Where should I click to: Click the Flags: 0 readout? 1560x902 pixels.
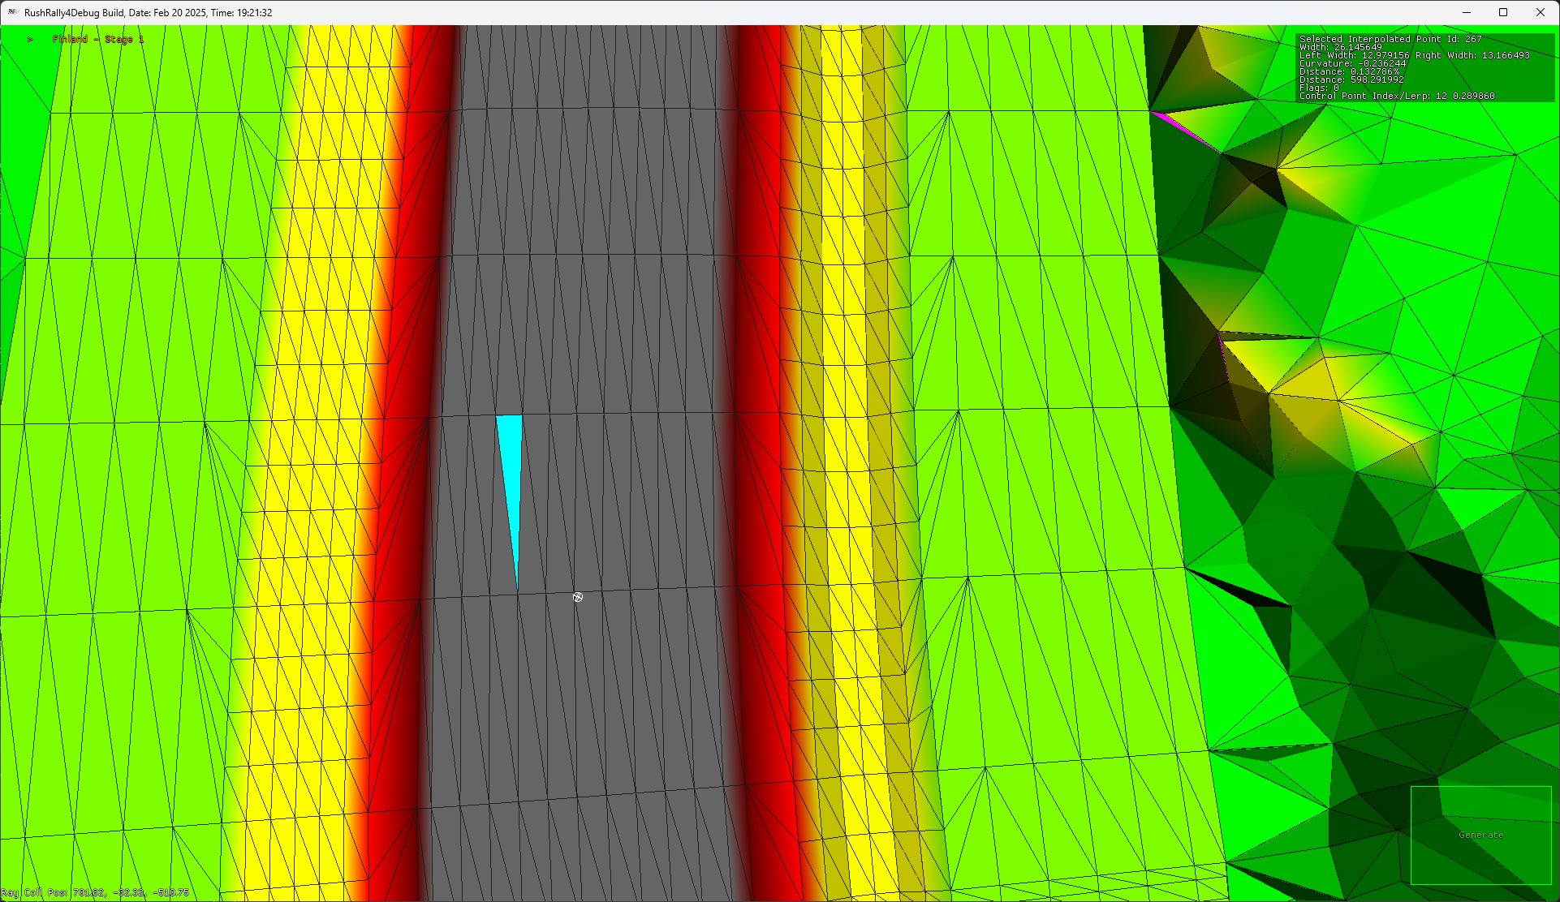click(x=1318, y=88)
